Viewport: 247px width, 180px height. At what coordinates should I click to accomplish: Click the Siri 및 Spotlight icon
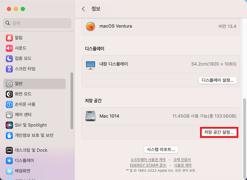point(9,125)
